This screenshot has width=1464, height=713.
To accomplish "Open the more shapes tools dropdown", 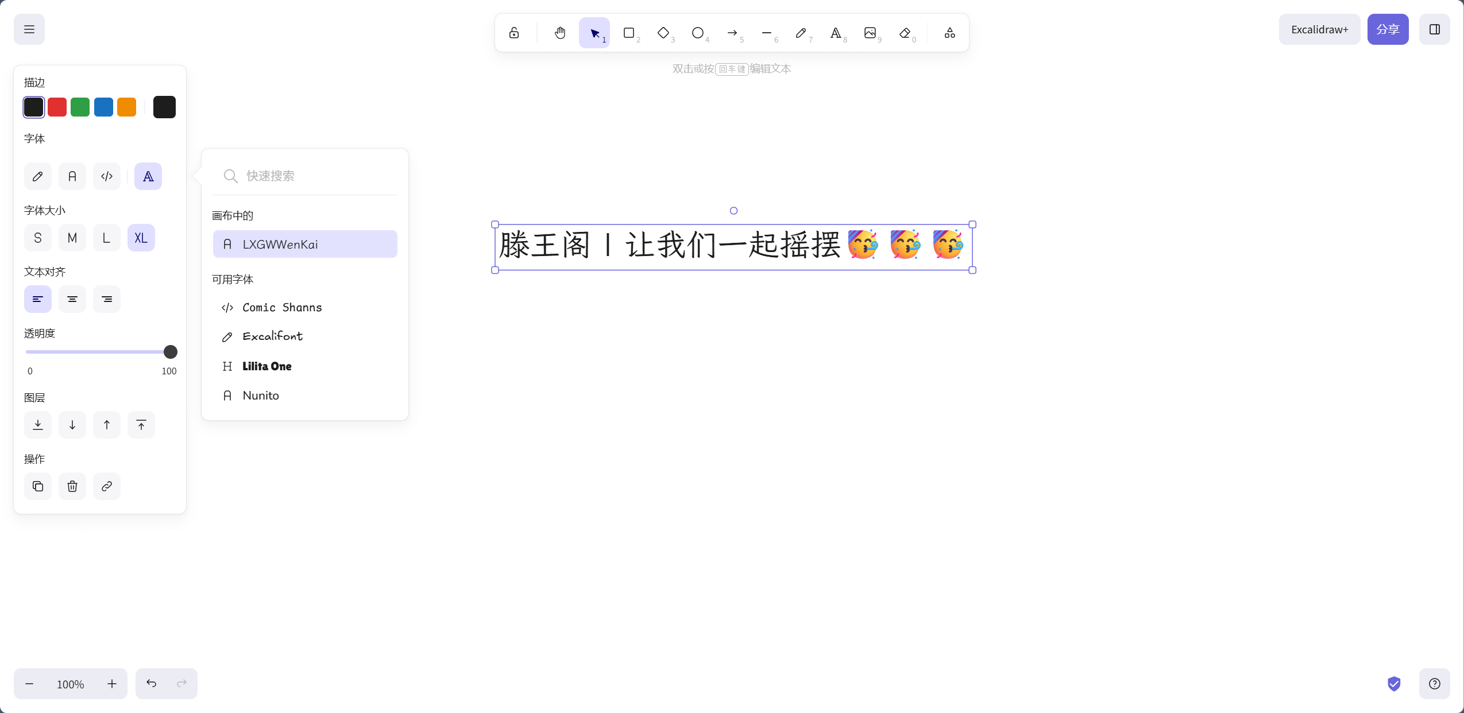I will [950, 33].
